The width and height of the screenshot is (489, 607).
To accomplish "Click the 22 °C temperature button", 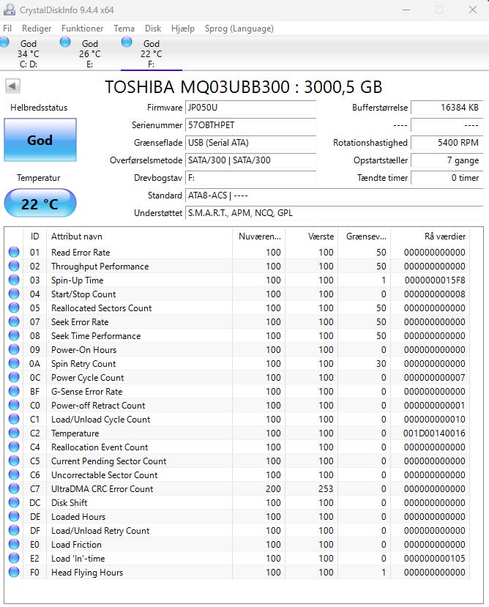I will pyautogui.click(x=40, y=204).
